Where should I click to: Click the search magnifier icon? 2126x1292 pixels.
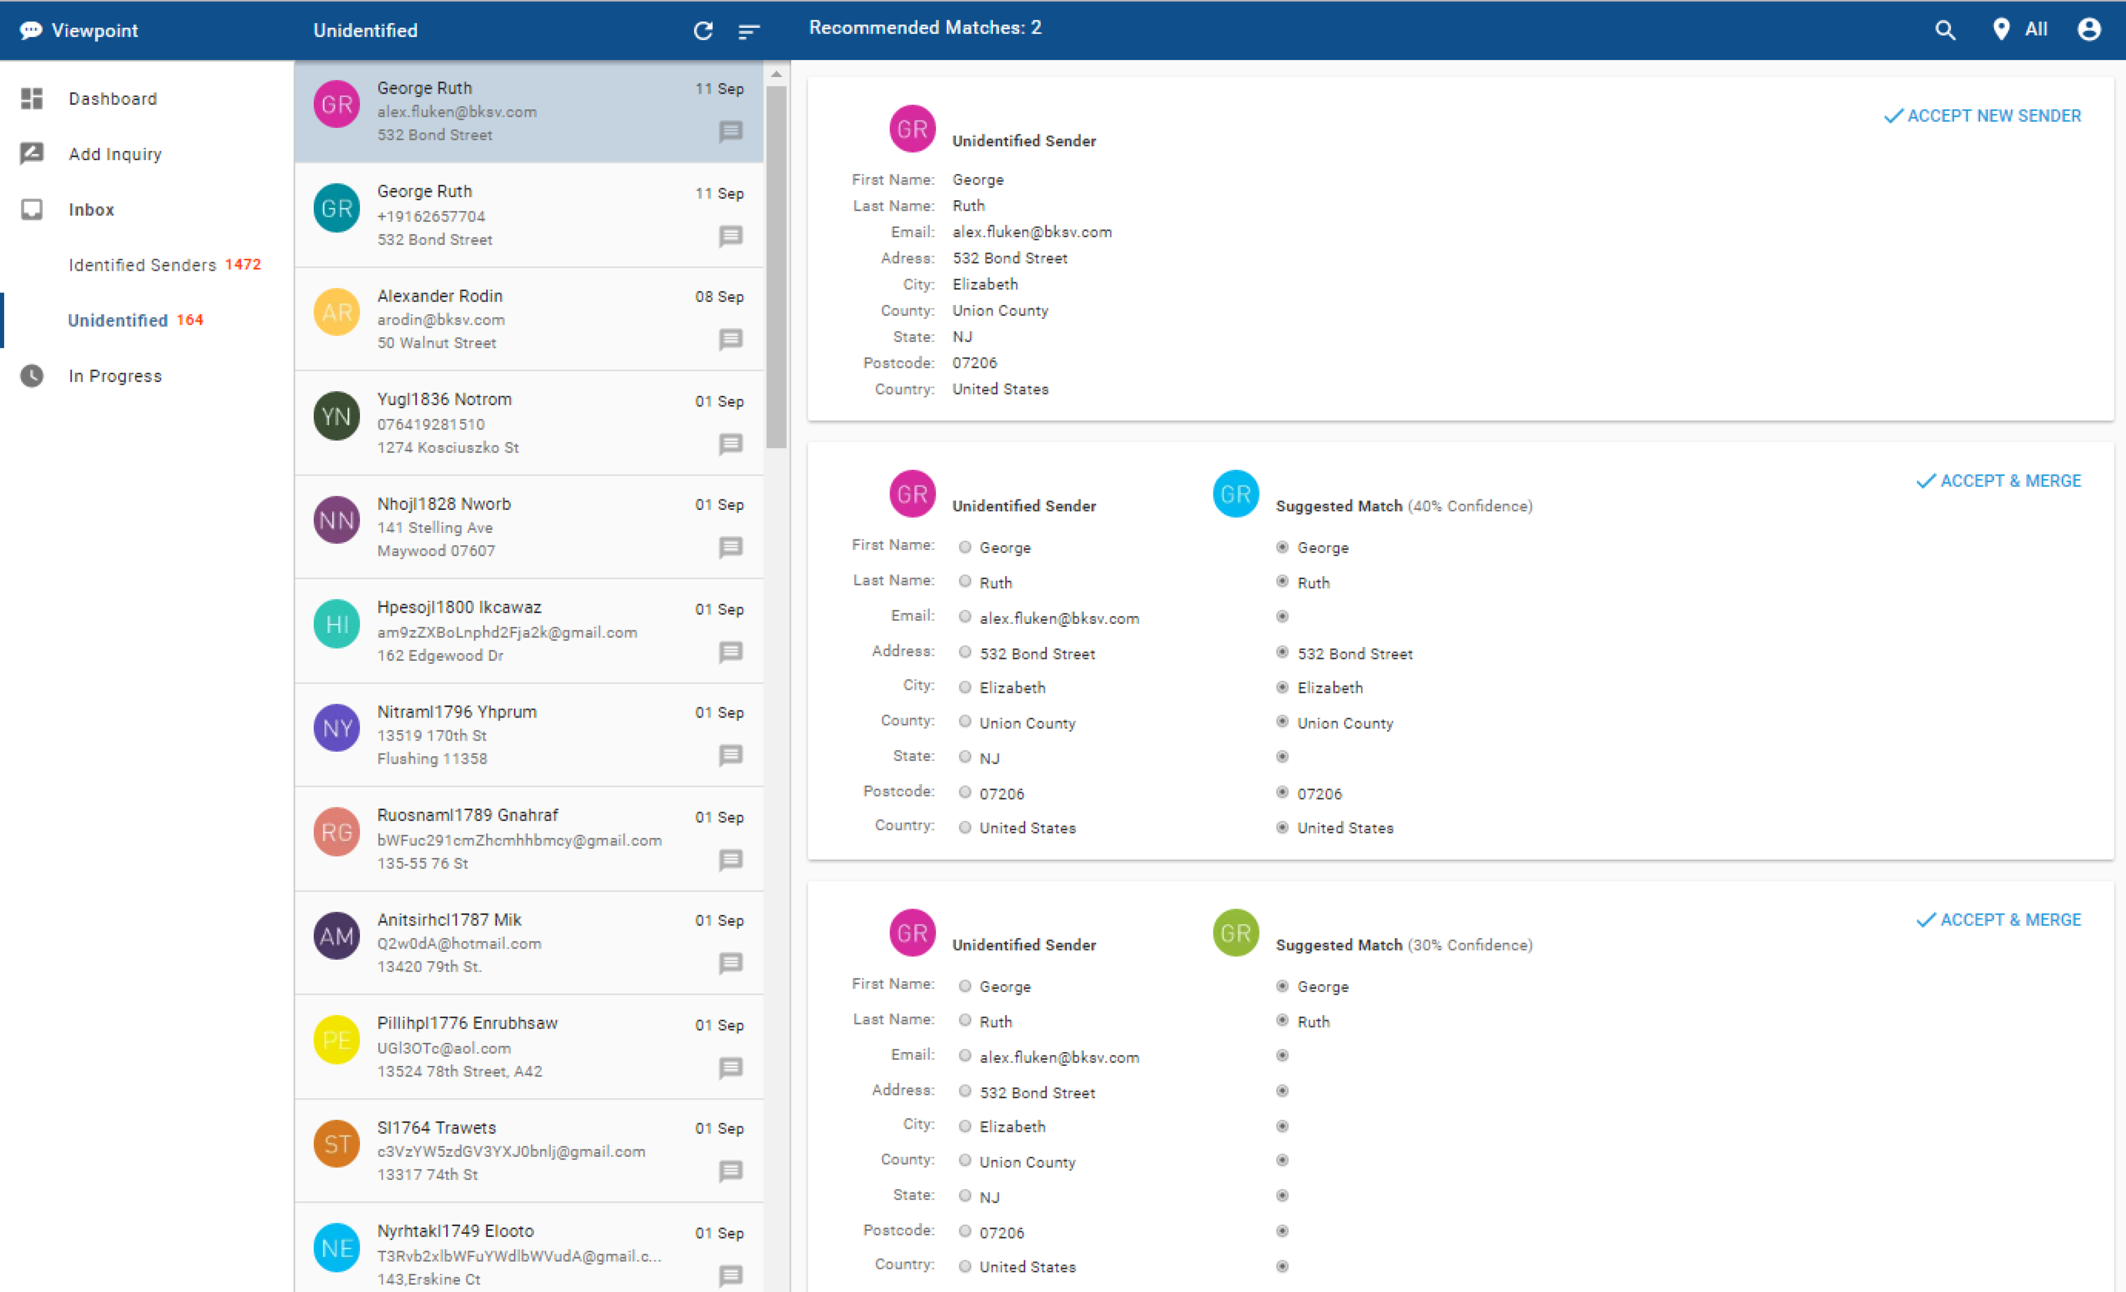coord(1944,30)
